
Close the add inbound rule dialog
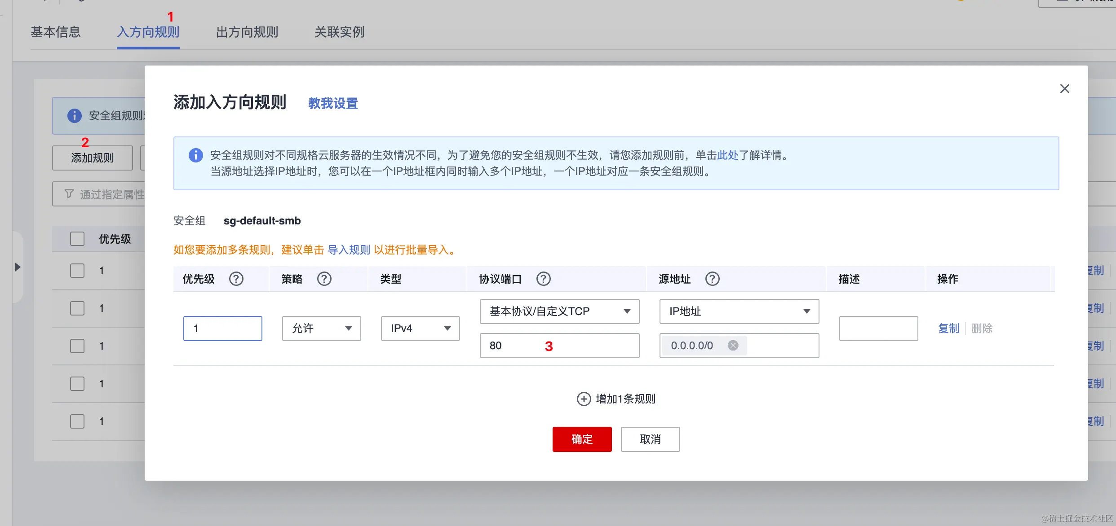click(1064, 89)
